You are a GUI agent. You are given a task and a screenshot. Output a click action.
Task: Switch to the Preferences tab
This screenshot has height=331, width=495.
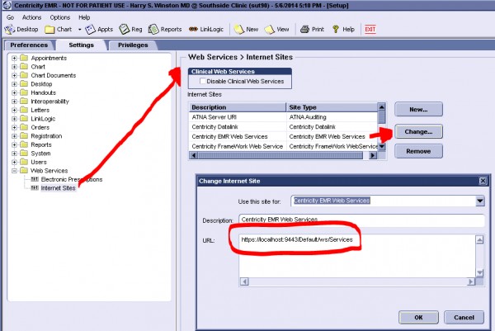click(x=29, y=45)
